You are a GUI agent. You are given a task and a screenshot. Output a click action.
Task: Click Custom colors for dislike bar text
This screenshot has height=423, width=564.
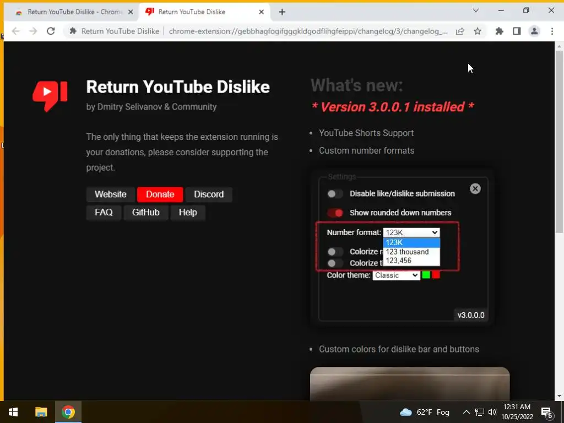399,349
